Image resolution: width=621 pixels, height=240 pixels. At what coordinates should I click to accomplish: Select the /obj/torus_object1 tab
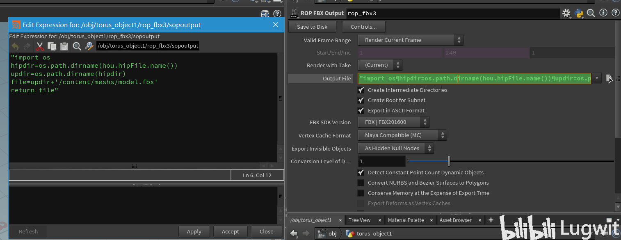[x=311, y=220]
